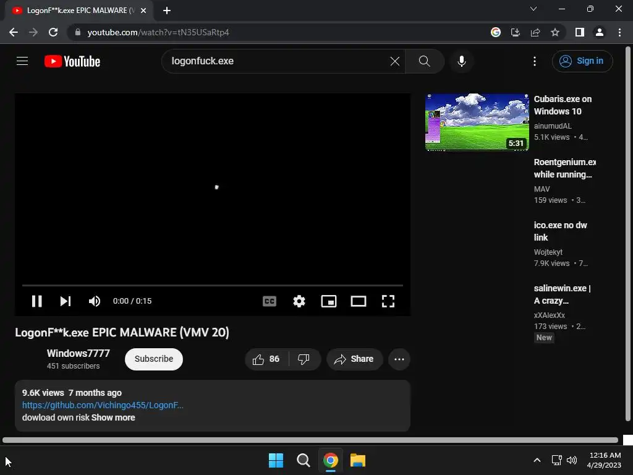The image size is (633, 475).
Task: Share this page from address bar
Action: (x=535, y=32)
